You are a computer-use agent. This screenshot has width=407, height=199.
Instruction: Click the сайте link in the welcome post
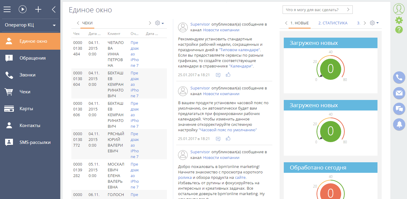point(240,178)
